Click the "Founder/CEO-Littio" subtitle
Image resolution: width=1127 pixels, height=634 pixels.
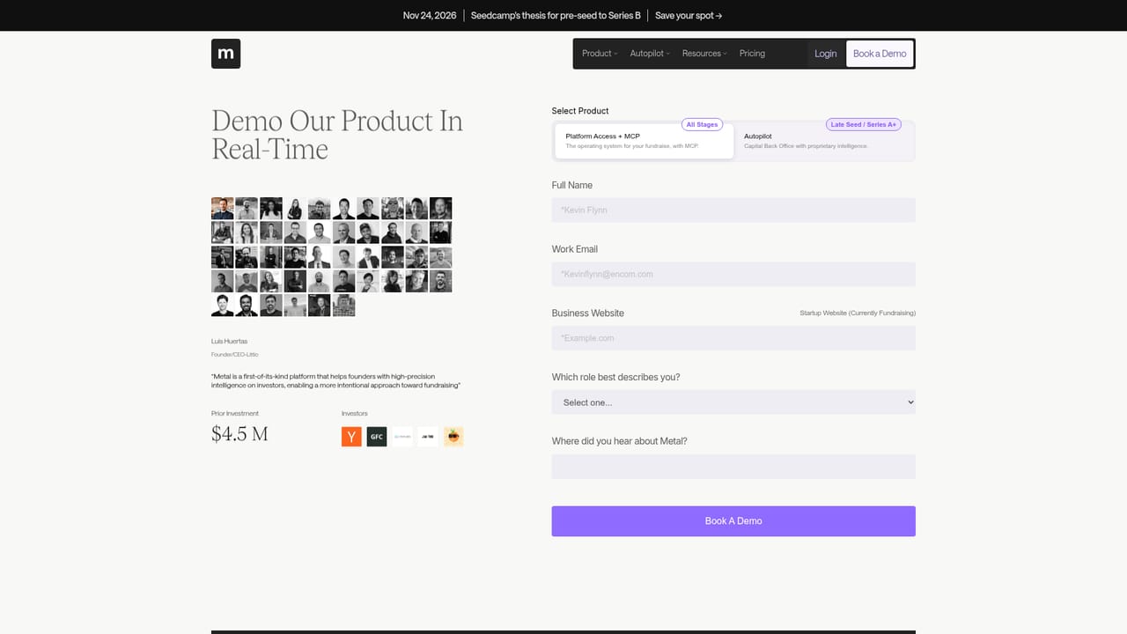pos(235,355)
